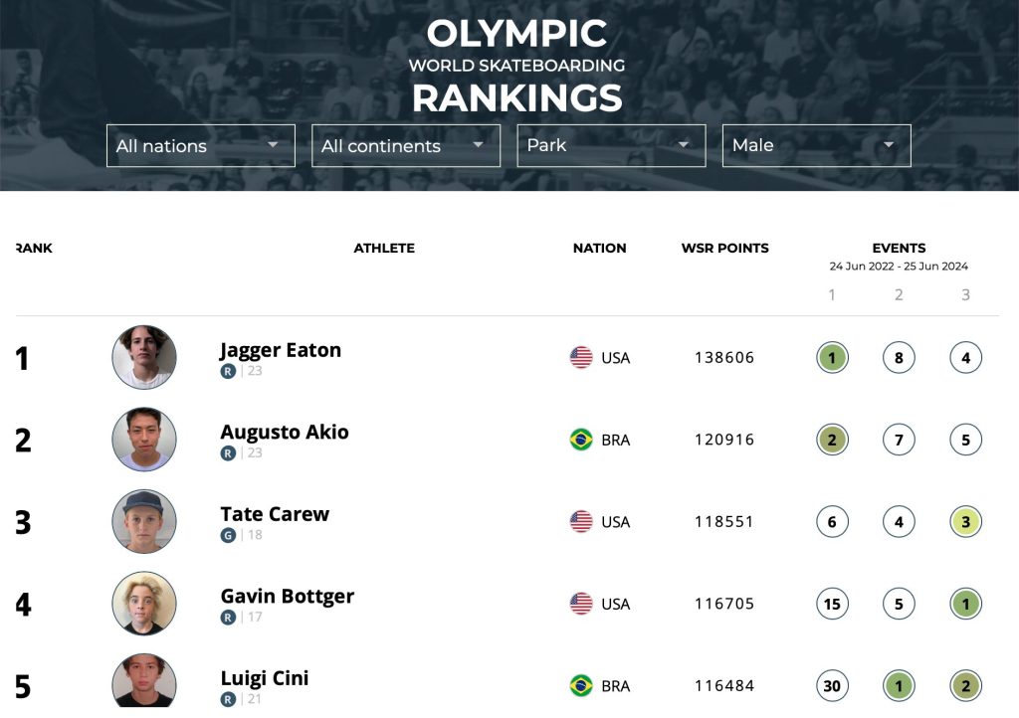This screenshot has height=718, width=1019.
Task: Open Augusto Akio's athlete name link
Action: (x=285, y=433)
